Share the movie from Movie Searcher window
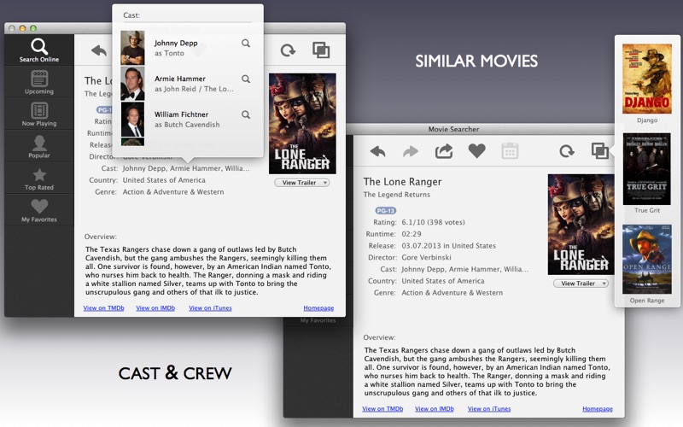This screenshot has height=427, width=683. tap(444, 151)
